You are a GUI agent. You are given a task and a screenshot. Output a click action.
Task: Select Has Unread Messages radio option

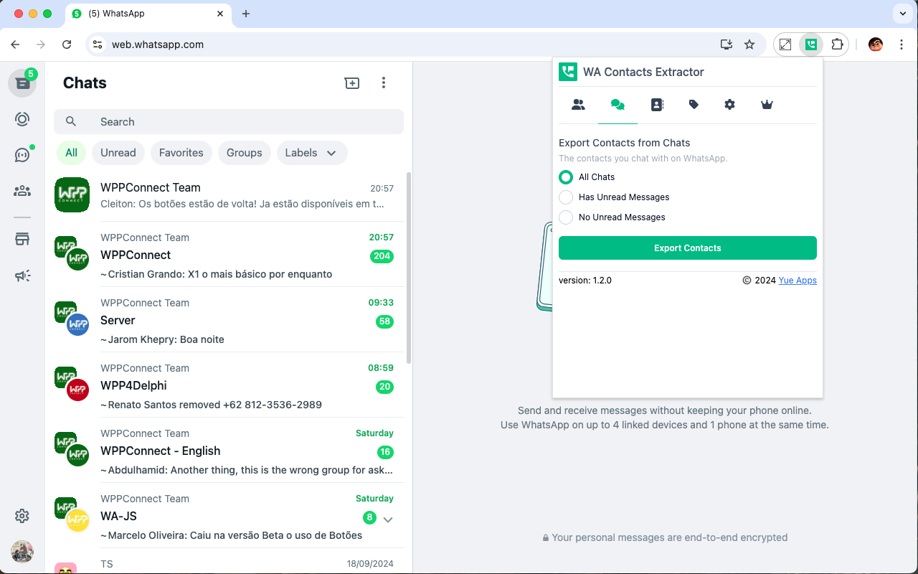point(566,197)
